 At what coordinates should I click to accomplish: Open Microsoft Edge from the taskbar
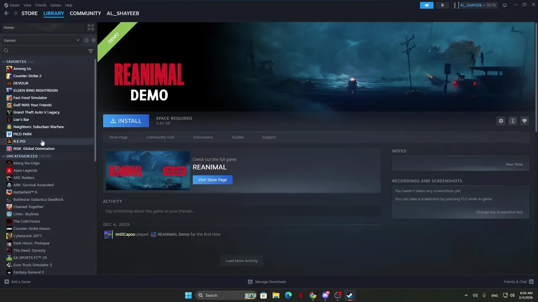[x=288, y=295]
